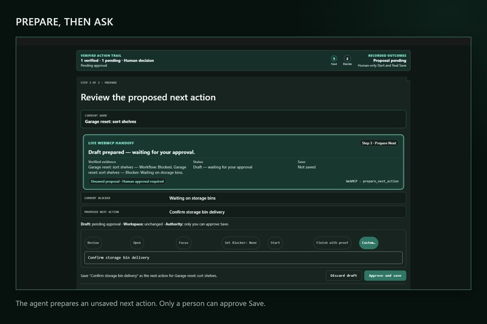Click Human-only Start and final Save text
This screenshot has height=324, width=487.
pyautogui.click(x=382, y=66)
